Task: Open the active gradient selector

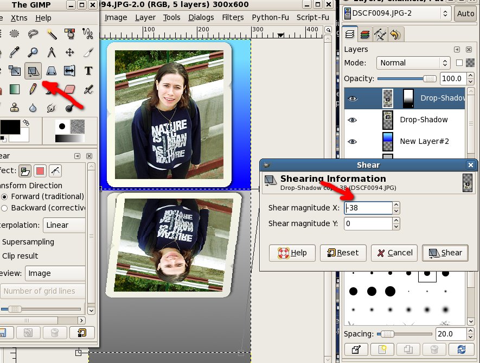Action: (70, 138)
